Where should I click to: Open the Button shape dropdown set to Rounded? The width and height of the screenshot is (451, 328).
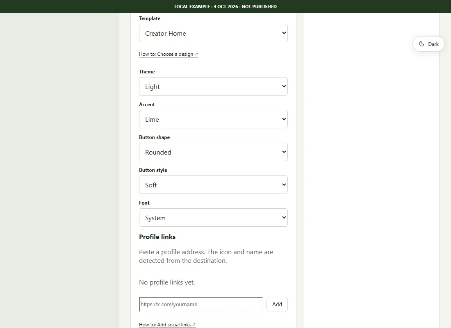tap(213, 152)
